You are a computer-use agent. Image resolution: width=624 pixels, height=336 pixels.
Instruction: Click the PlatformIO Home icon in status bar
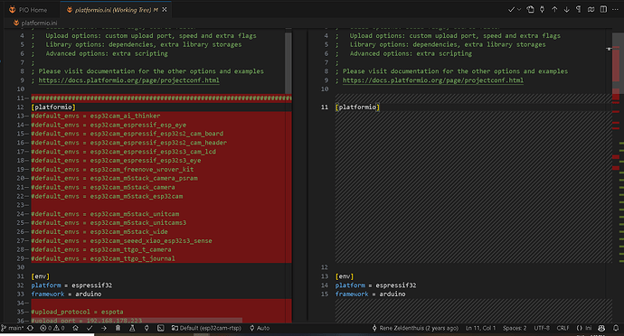point(76,328)
